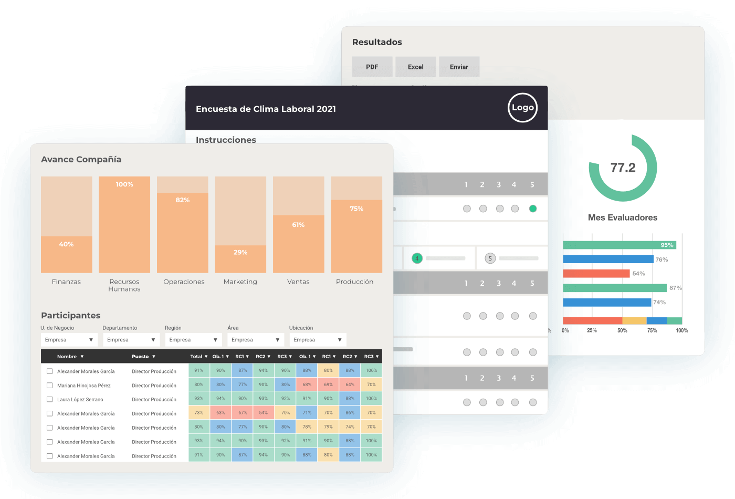Viewport: 735px width, 499px height.
Task: Click the blue 74% horizontal bar
Action: pos(607,302)
